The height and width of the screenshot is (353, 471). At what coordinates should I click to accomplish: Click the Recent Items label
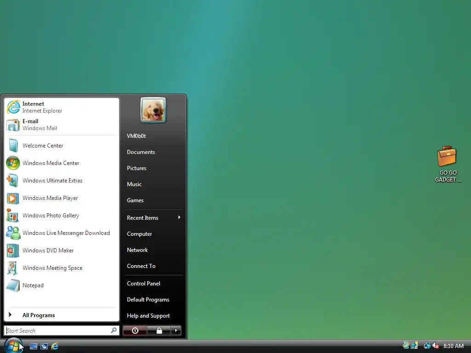coord(143,218)
